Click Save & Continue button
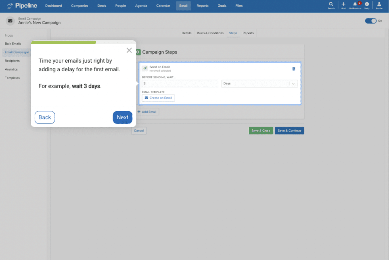 click(289, 131)
